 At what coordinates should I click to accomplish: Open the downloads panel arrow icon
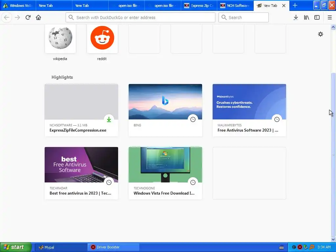pyautogui.click(x=296, y=17)
